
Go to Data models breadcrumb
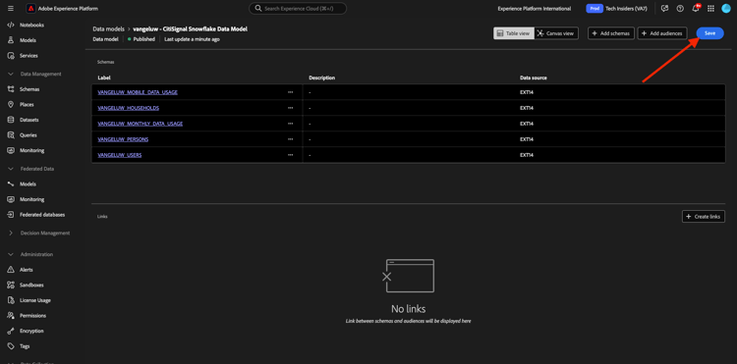tap(108, 29)
